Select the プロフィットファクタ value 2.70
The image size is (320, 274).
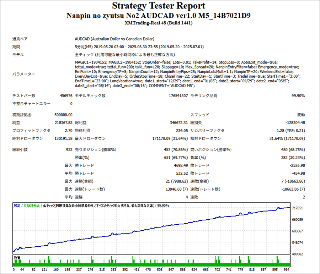point(69,131)
